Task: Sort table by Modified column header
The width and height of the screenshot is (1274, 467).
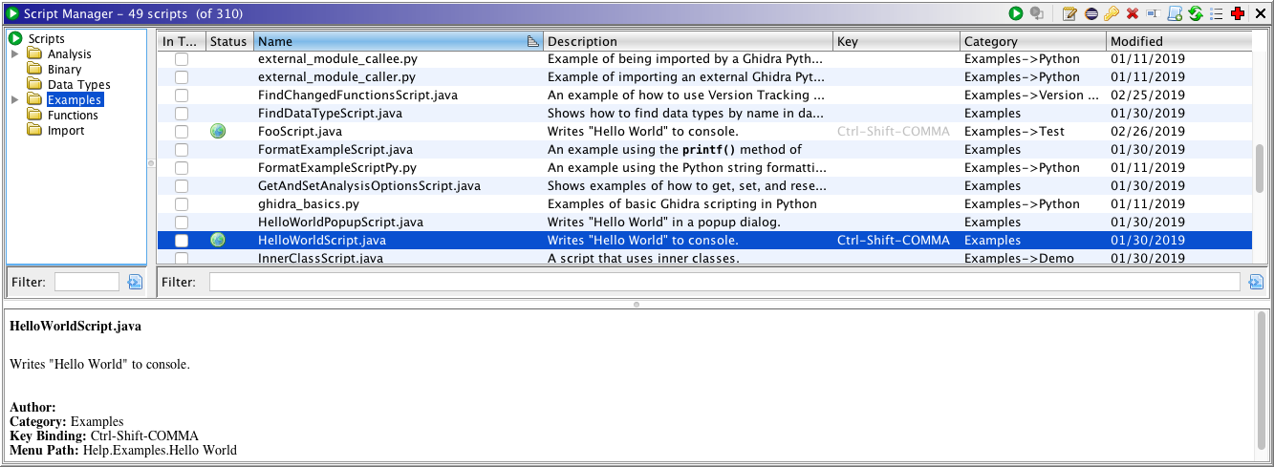Action: [1177, 42]
